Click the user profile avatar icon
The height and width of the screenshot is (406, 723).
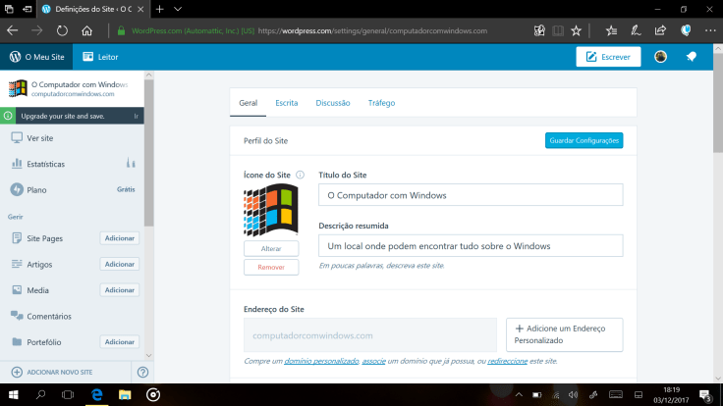(661, 57)
